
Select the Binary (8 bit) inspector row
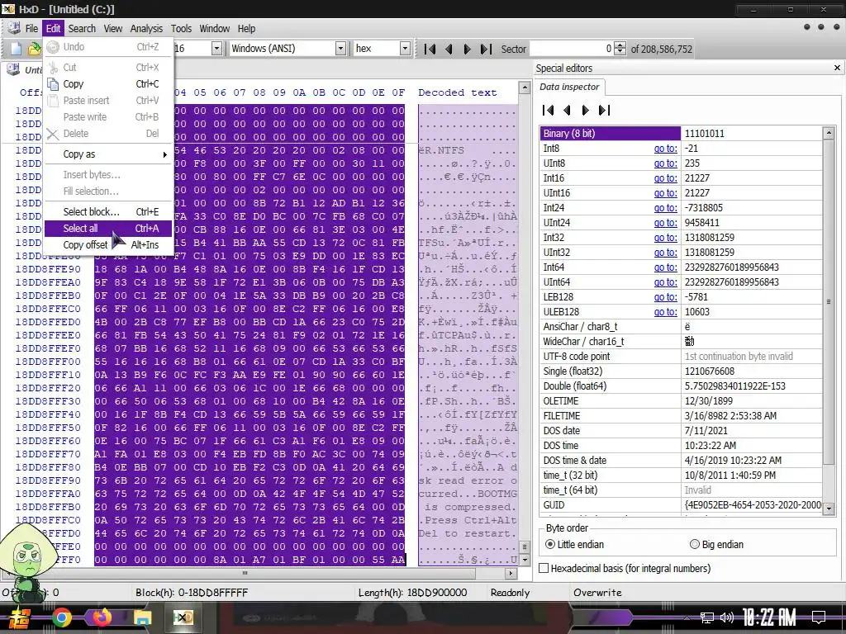(x=681, y=133)
